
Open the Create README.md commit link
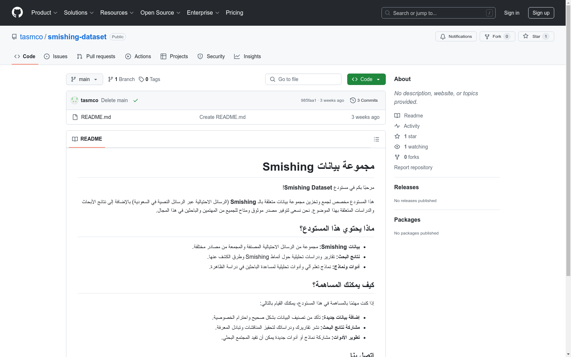222,117
